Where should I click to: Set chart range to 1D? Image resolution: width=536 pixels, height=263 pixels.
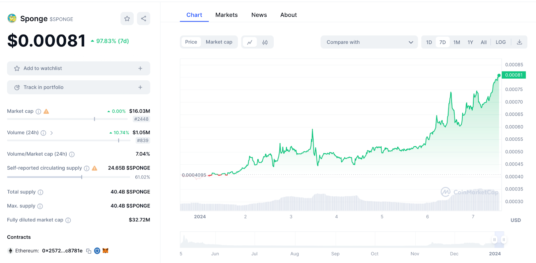[x=429, y=42]
